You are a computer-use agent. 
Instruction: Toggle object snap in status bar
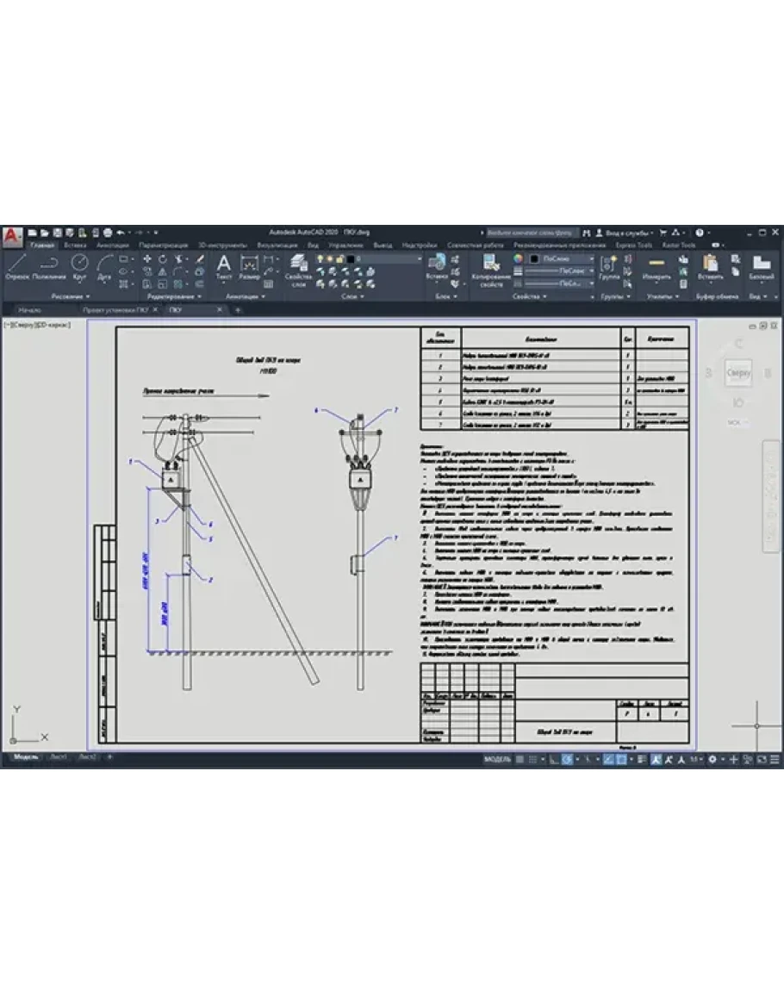(620, 759)
